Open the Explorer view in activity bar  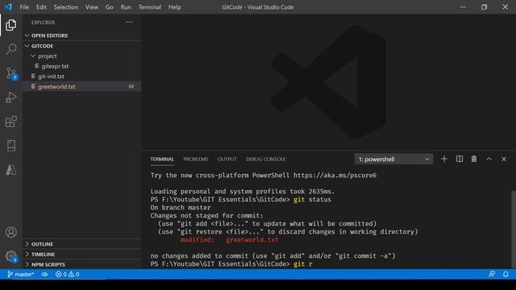coord(10,25)
